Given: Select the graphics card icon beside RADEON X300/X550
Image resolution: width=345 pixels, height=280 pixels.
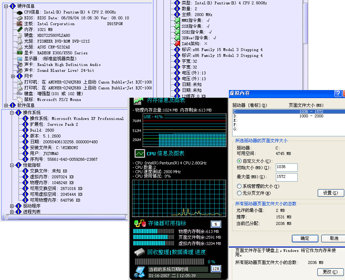Looking at the screenshot, I should click(20, 53).
